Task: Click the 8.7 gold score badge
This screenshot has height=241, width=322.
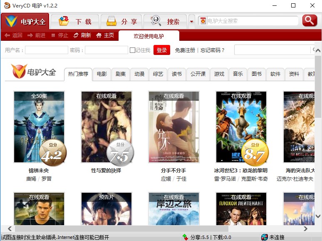Action: 255,153
